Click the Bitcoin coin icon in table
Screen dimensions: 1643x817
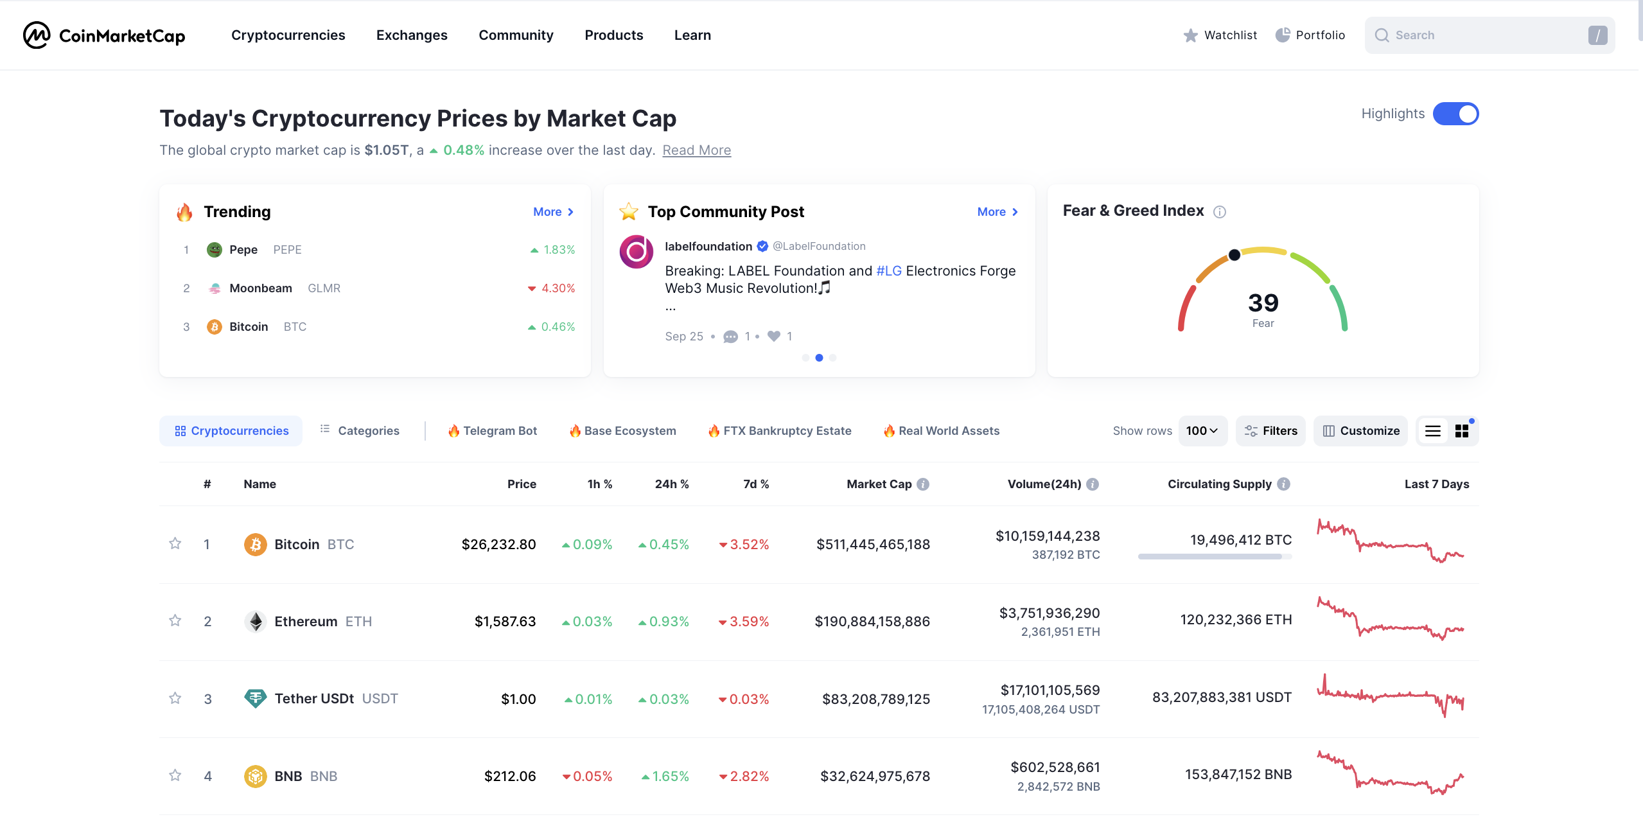click(x=255, y=545)
